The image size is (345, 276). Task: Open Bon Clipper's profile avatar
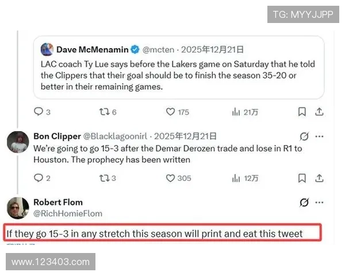[x=18, y=142]
